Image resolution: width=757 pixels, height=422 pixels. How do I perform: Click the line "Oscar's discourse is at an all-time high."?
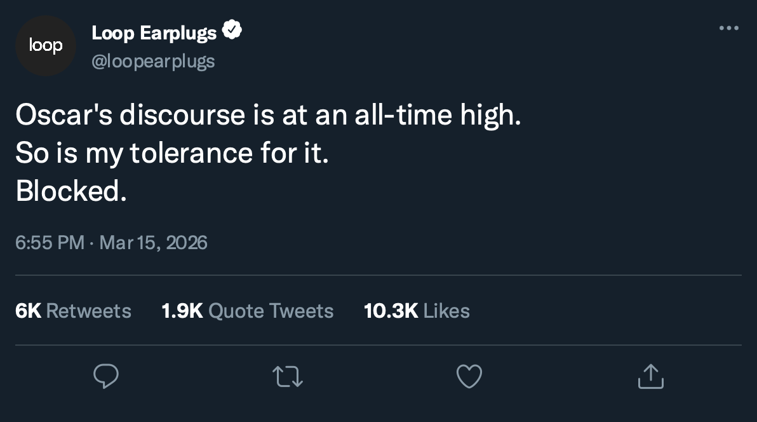(x=268, y=115)
